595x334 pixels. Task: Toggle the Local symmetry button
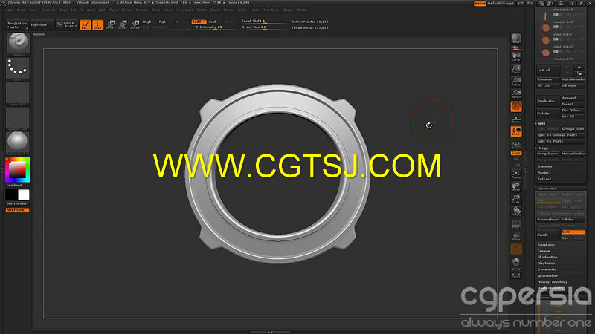click(x=516, y=131)
